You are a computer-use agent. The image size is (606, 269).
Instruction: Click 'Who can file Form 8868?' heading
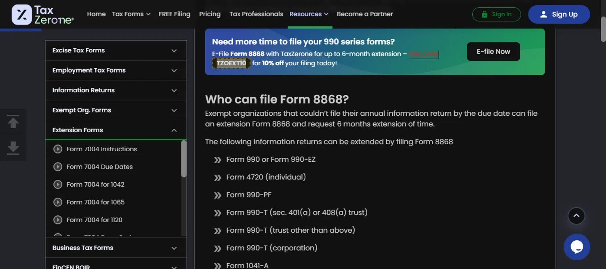pos(277,99)
